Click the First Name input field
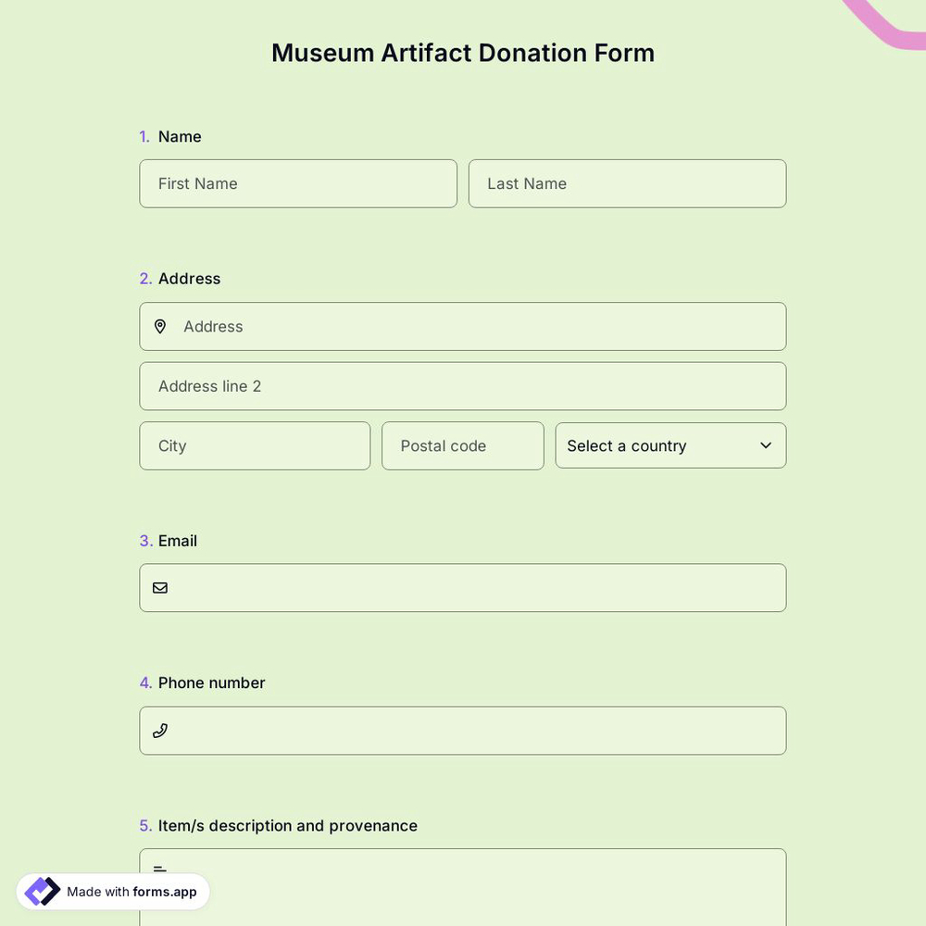 (298, 183)
